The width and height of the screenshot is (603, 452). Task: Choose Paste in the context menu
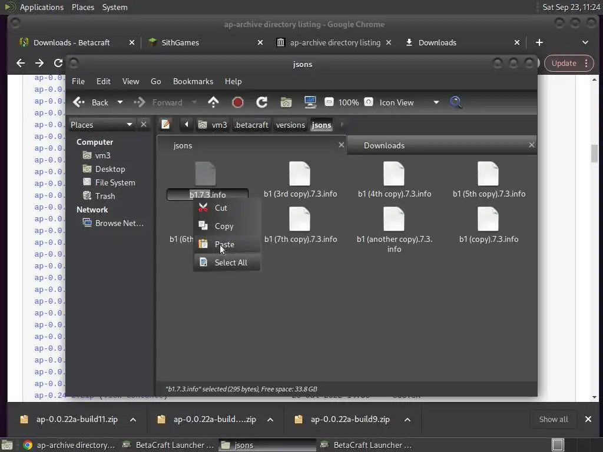(227, 244)
